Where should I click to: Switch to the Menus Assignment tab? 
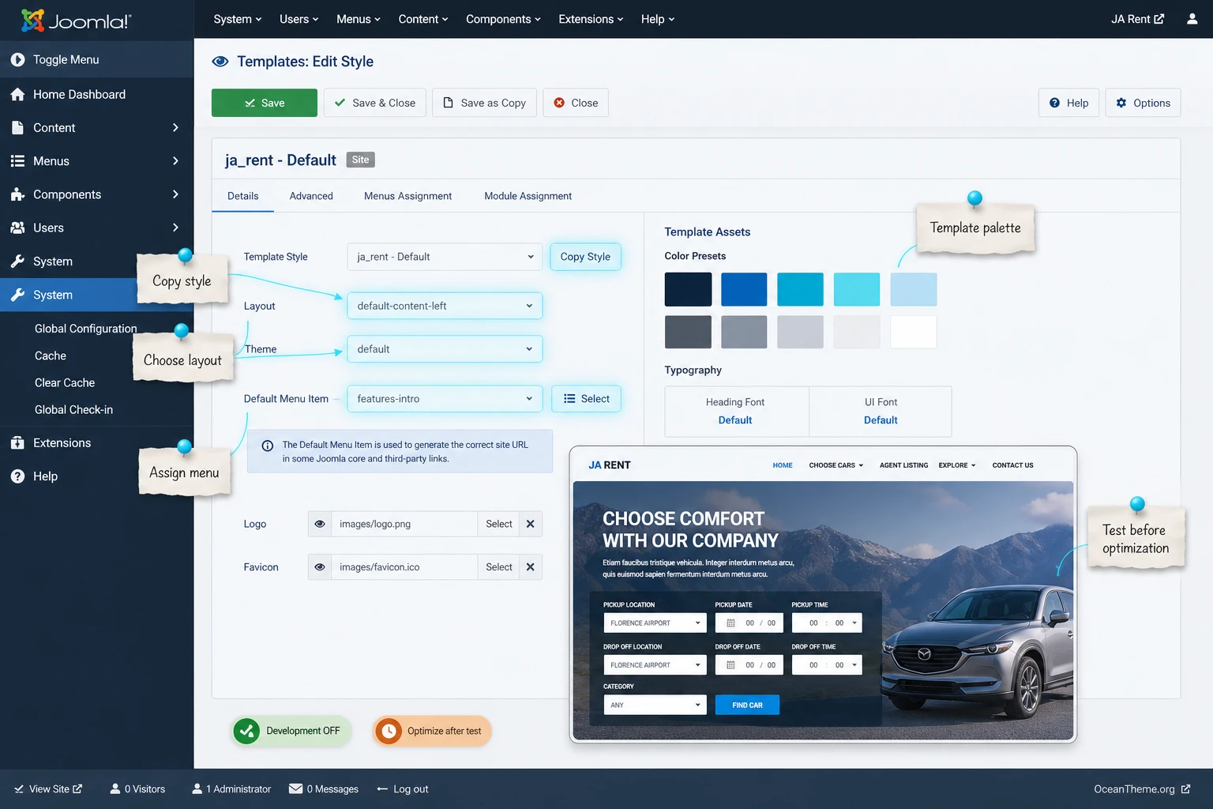click(x=407, y=196)
